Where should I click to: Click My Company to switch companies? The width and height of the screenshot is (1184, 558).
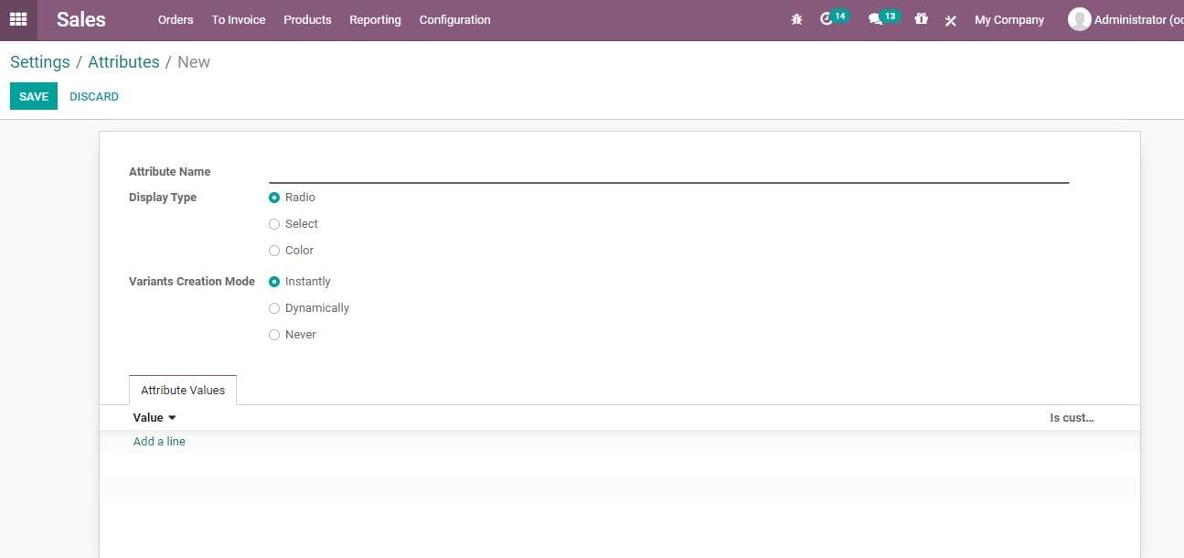click(1008, 19)
